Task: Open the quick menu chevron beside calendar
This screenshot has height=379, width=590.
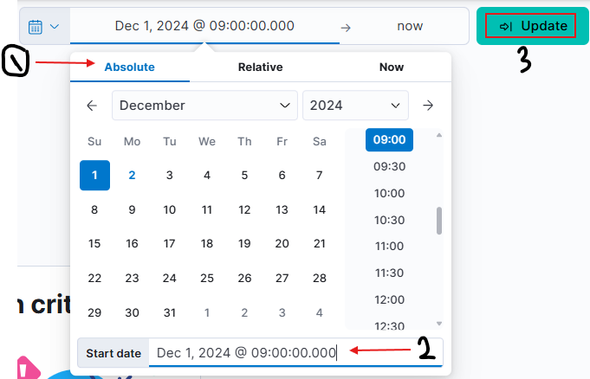Action: [55, 26]
